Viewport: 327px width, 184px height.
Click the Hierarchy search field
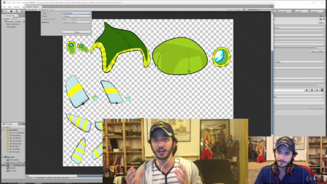coord(18,18)
